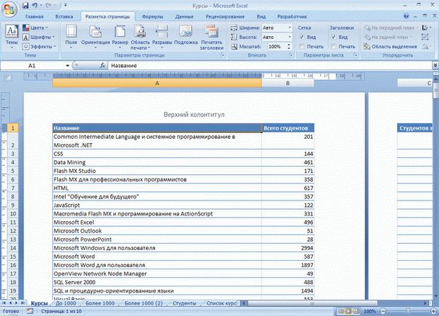Open the Group objects menu
Viewport: 439px width, 316px height.
(427, 37)
